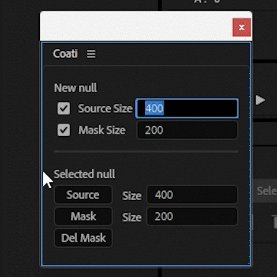The image size is (277, 277).
Task: Click the Mask Size checkbox label text
Action: [102, 130]
